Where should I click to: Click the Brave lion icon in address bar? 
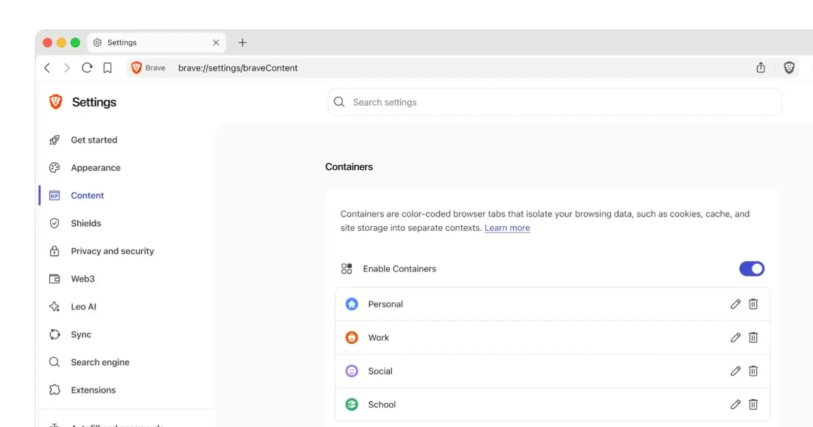point(136,68)
